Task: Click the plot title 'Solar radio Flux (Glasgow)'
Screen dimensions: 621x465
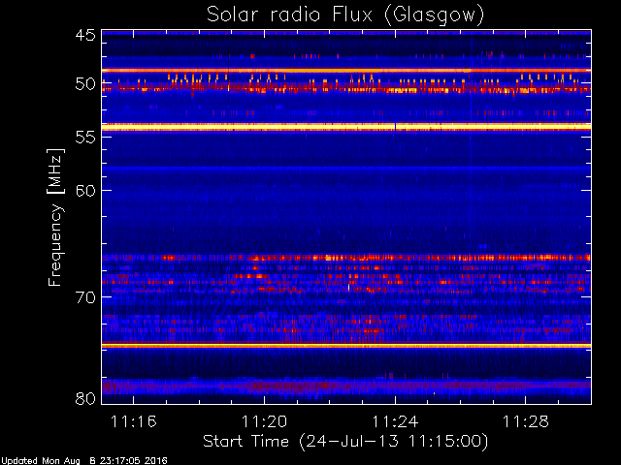Action: (x=345, y=15)
